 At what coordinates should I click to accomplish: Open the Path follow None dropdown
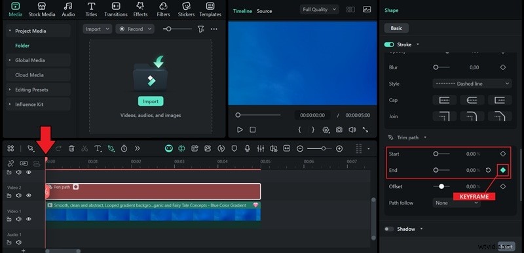[x=457, y=203]
